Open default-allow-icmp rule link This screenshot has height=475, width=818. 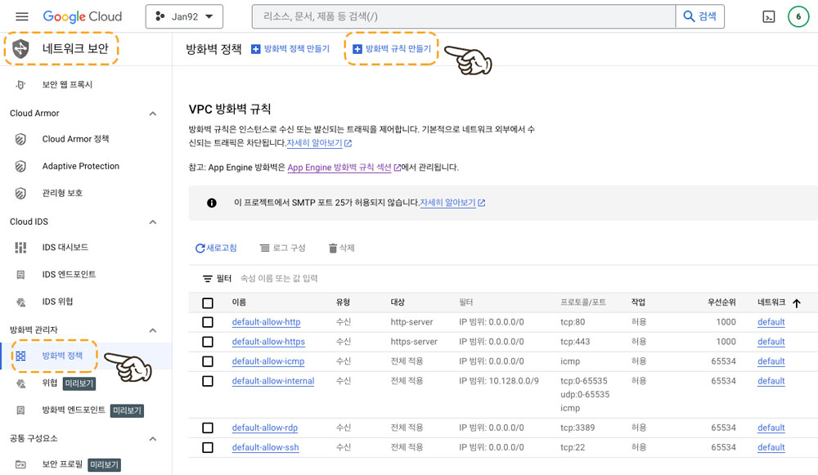click(x=268, y=361)
